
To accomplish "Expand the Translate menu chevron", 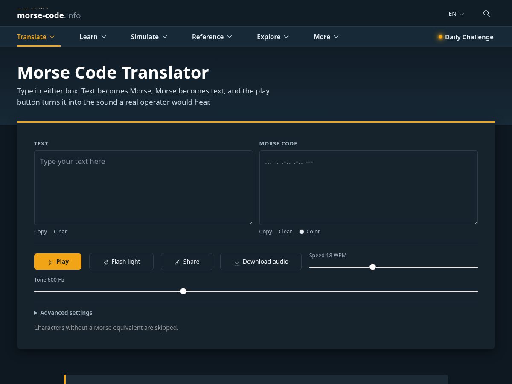I will pos(52,37).
